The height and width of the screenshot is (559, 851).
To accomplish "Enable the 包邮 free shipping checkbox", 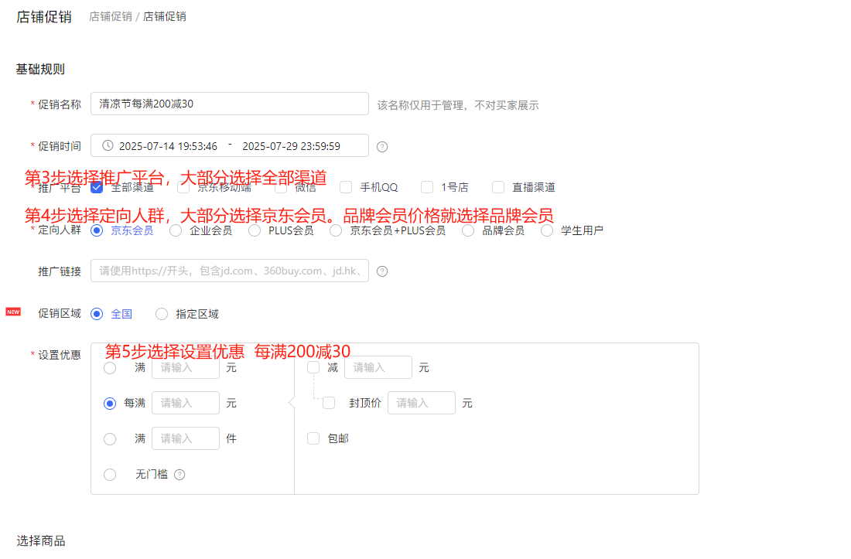I will pos(313,438).
